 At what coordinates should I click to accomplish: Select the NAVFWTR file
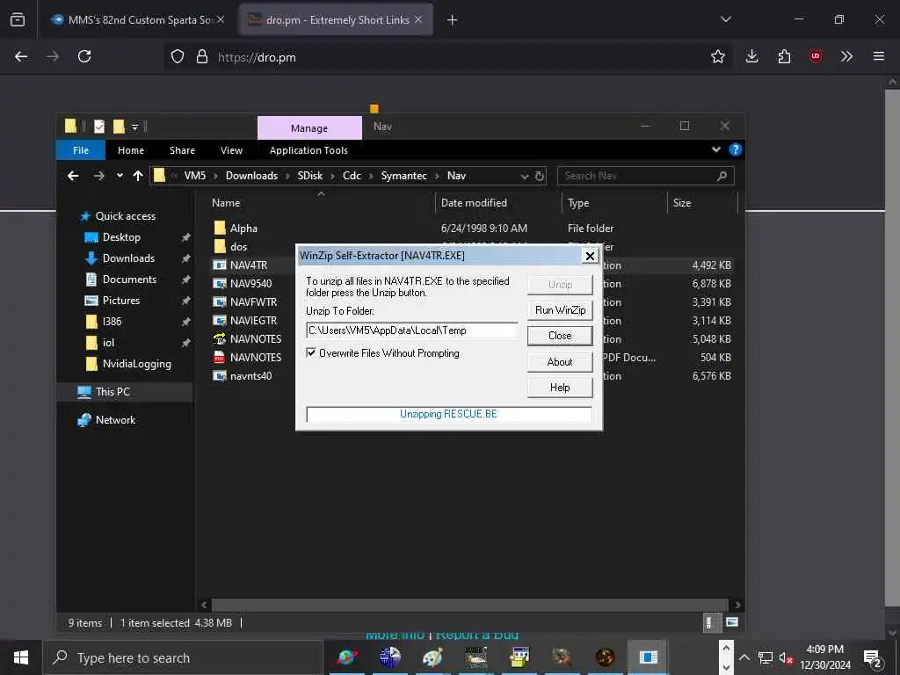coord(253,302)
